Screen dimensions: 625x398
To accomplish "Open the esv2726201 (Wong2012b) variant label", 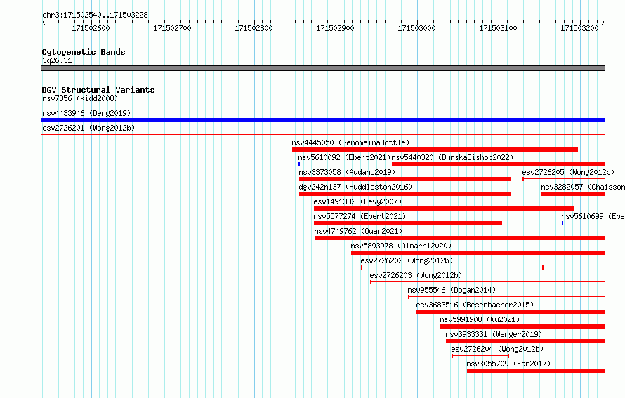I will [88, 128].
